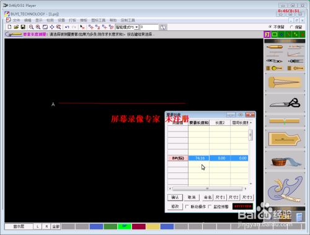
Task: Click the button next to the value field
Action: coord(163,27)
